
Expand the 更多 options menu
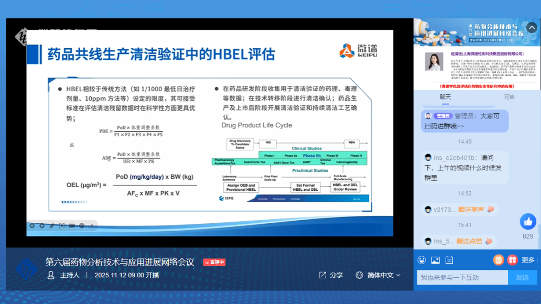click(530, 260)
